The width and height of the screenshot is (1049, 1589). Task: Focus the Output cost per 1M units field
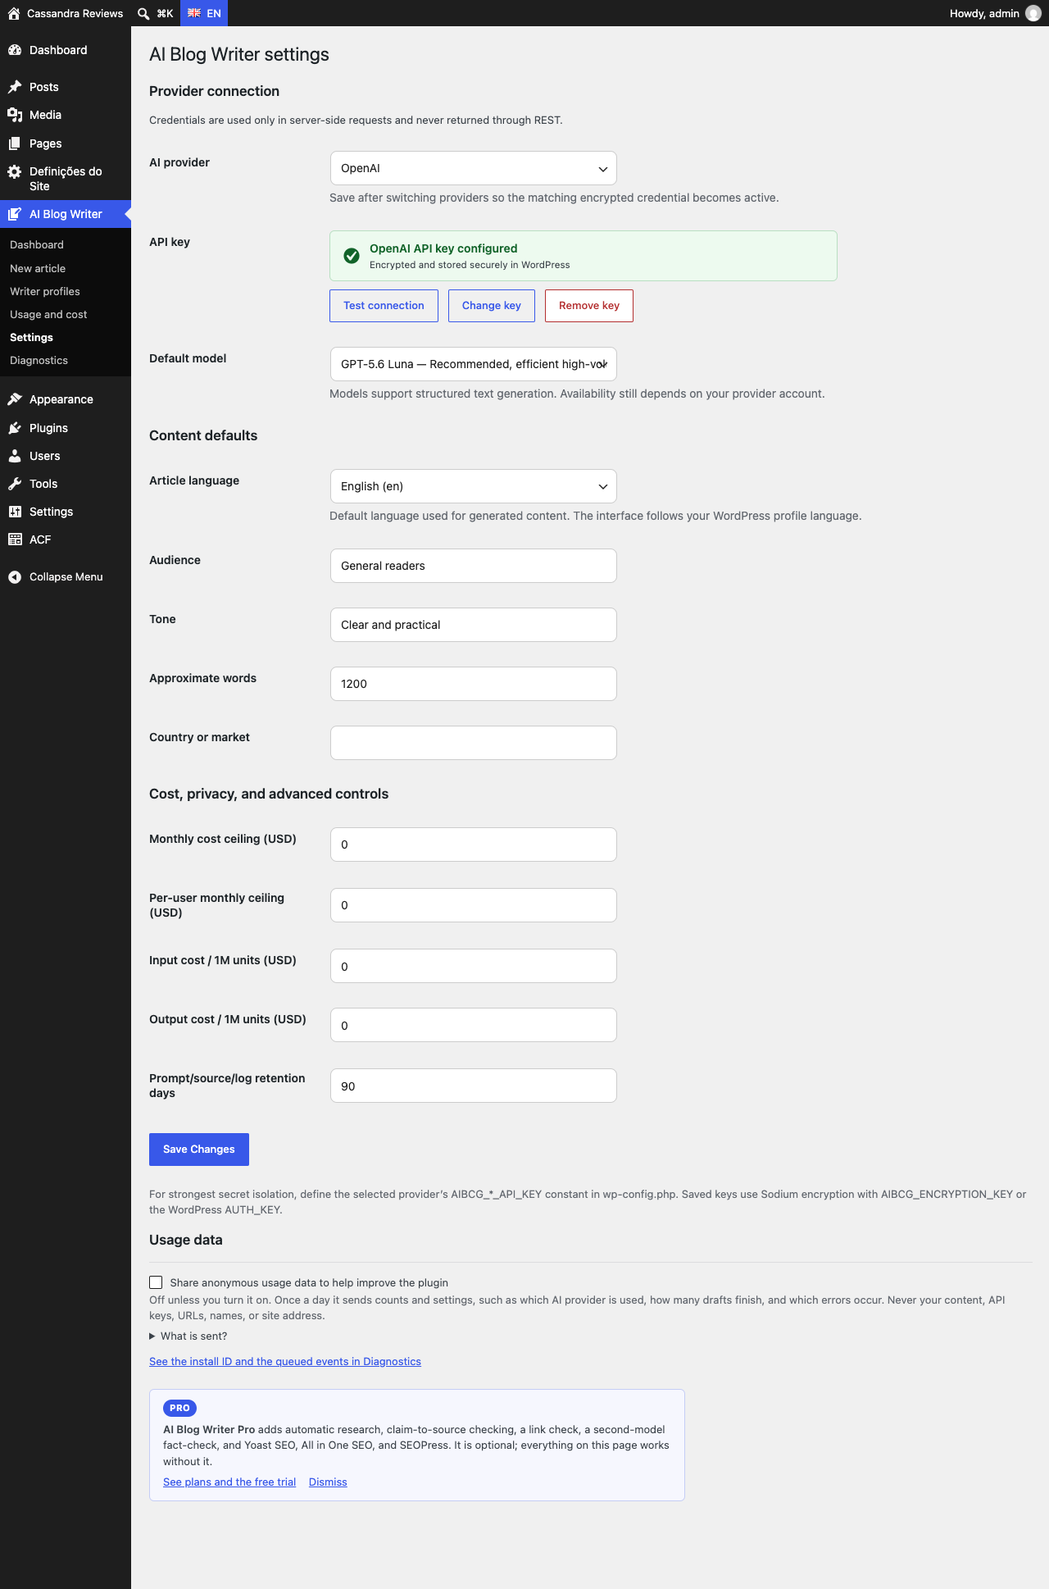474,1025
